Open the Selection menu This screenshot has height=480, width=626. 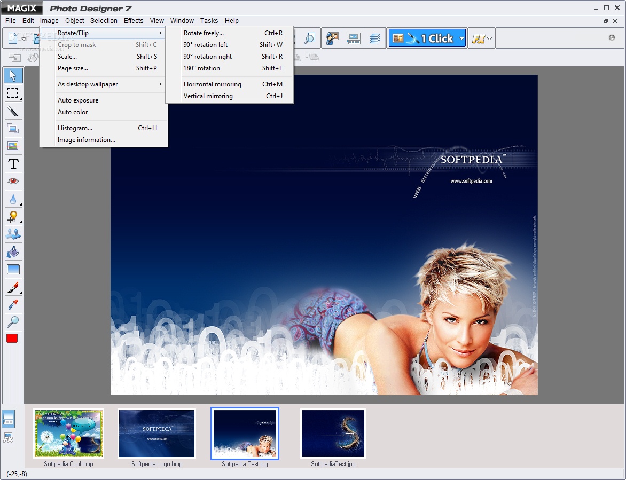point(104,20)
